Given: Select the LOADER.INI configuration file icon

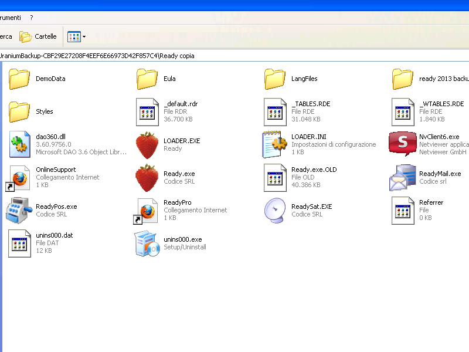Looking at the screenshot, I should [275, 144].
